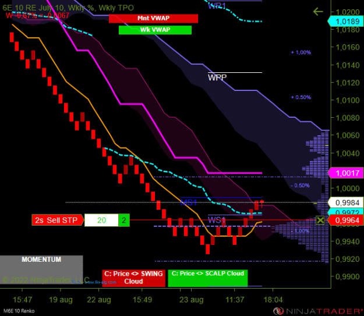Click the 1,0200 price axis label
Screen dimensions: 364x316
pos(348,12)
